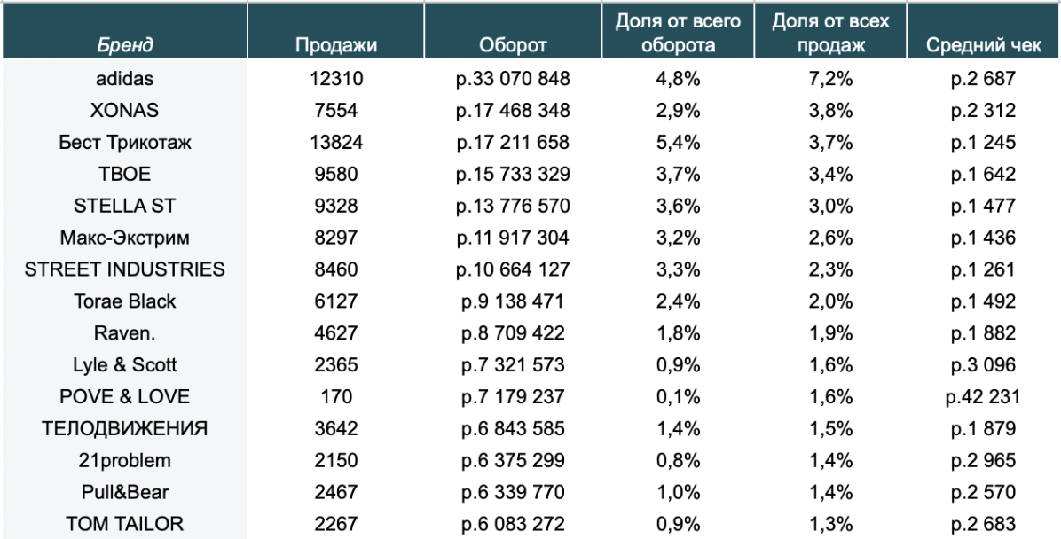1061x539 pixels.
Task: Click the Pull&Bear brand cell
Action: coord(124,492)
